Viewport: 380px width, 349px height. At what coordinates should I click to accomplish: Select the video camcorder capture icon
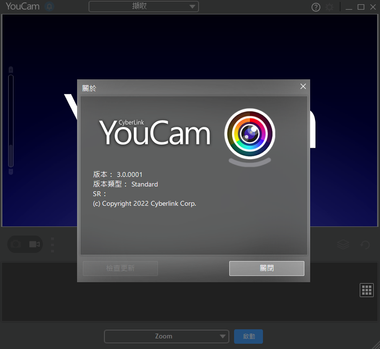point(34,244)
